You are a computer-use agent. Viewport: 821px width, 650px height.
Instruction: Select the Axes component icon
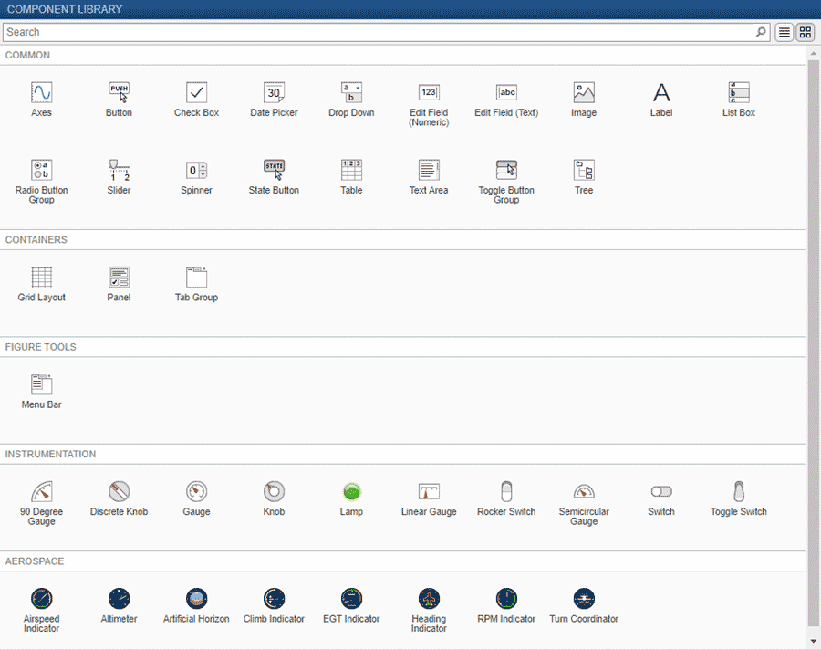41,92
